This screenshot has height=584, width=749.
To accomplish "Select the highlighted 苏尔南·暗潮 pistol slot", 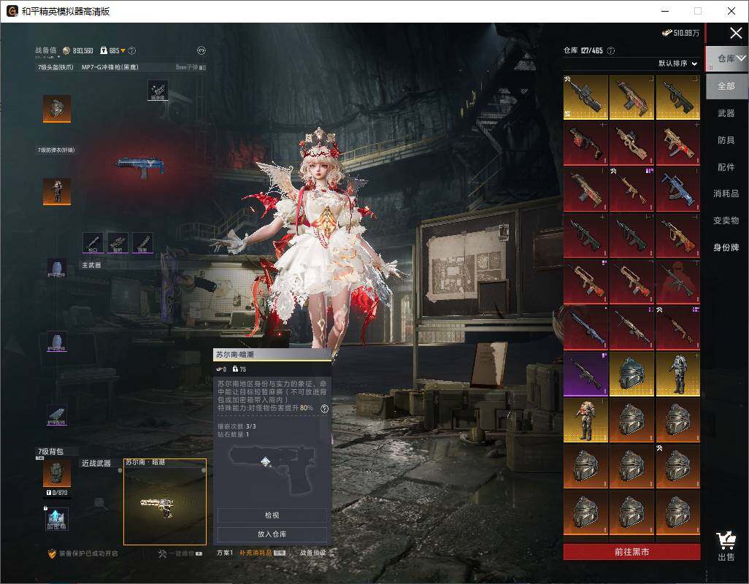I will coord(165,502).
